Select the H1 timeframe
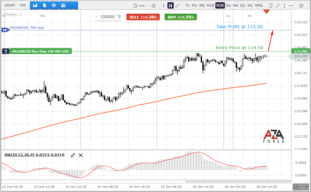This screenshot has height=192, width=311. [228, 5]
